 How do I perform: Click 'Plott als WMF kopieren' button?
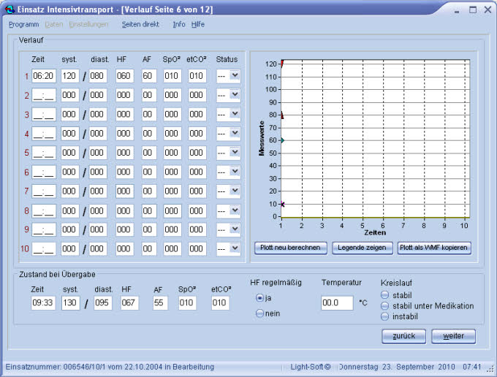[x=434, y=248]
